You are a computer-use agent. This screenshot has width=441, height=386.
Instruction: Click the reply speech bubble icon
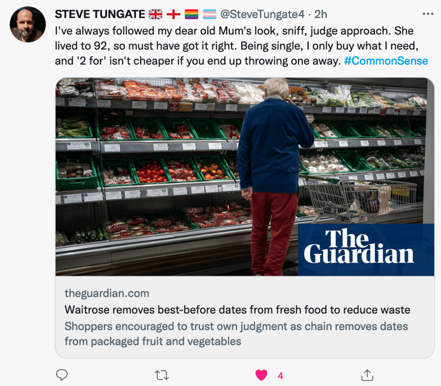(x=62, y=375)
